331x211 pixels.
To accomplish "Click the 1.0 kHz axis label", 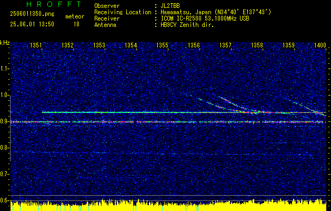I will 5,95.
